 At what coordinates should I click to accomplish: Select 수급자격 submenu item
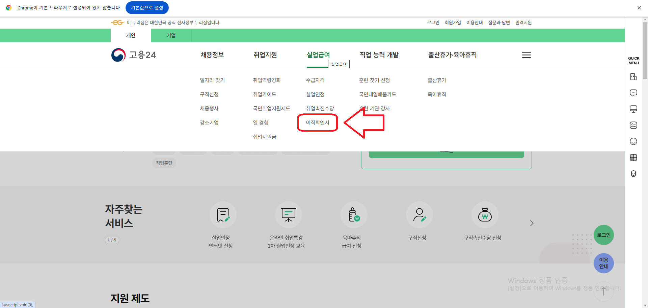315,80
